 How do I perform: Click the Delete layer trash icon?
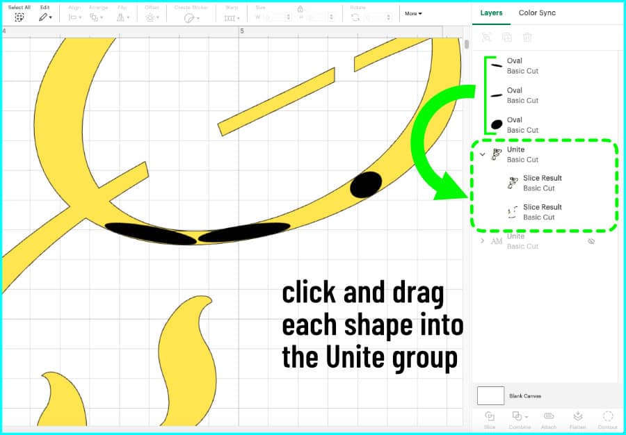pos(527,38)
